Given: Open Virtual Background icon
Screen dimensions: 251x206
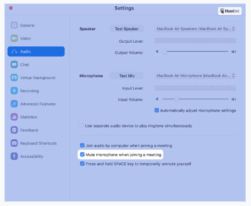Looking at the screenshot, I should pyautogui.click(x=14, y=78).
